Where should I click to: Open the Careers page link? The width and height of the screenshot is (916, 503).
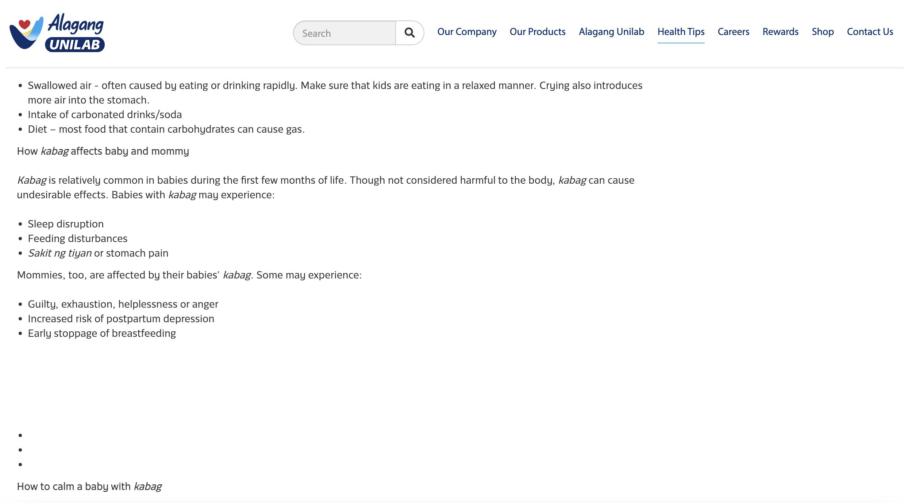click(x=733, y=32)
